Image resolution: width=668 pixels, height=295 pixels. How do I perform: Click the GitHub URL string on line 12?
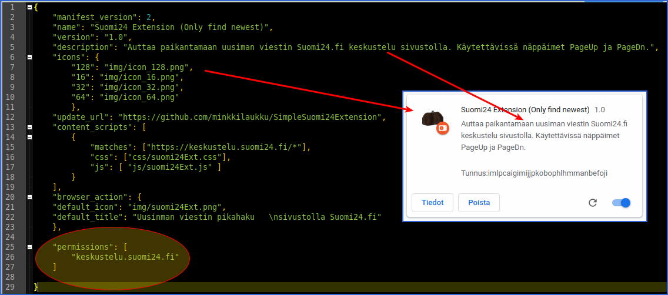coord(251,117)
